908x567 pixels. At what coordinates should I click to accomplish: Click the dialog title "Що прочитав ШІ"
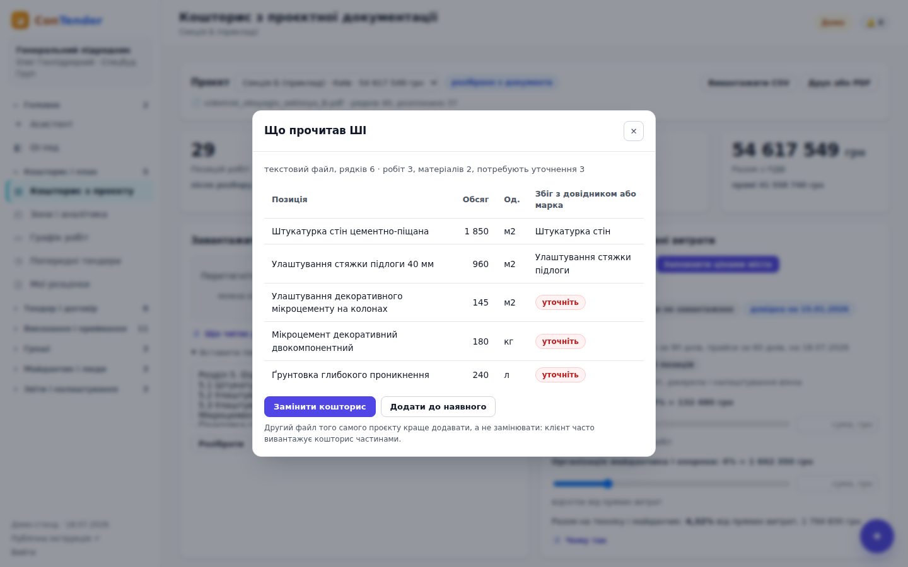tap(315, 130)
